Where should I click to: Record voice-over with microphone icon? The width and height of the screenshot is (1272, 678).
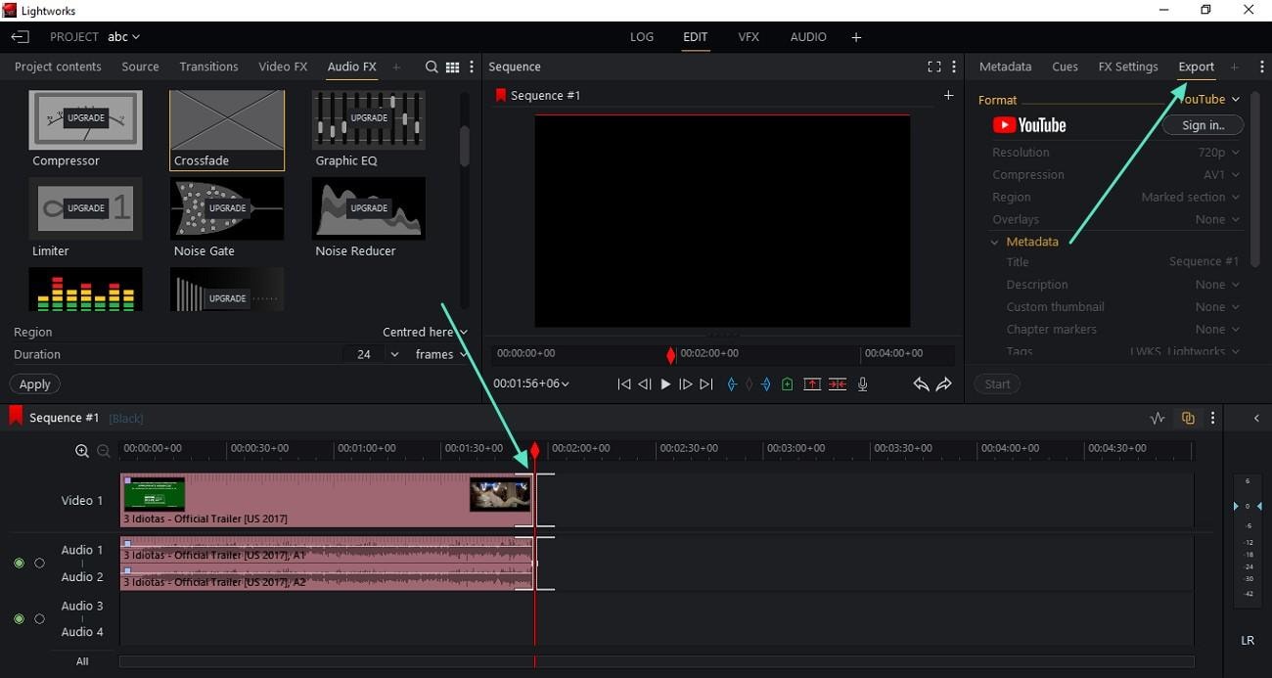862,384
